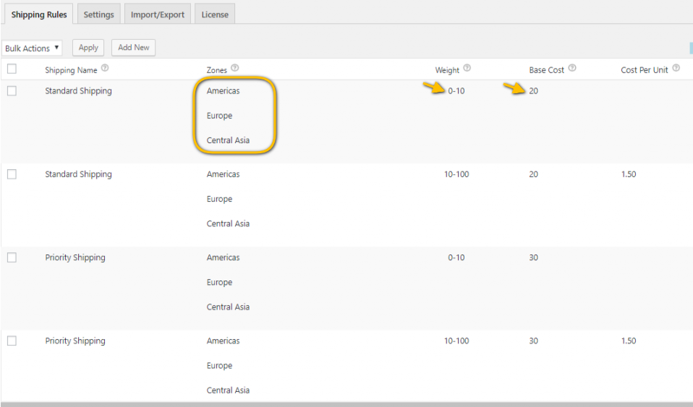Click the Add New button
The width and height of the screenshot is (693, 407).
point(134,48)
